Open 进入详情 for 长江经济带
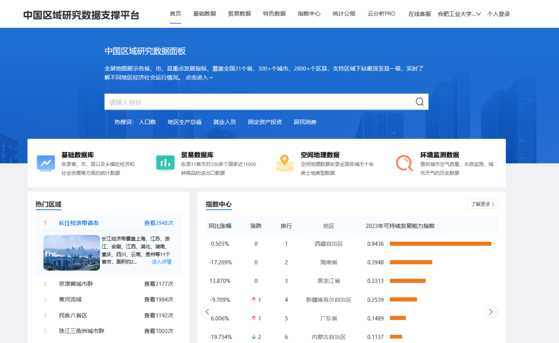 pos(161,262)
